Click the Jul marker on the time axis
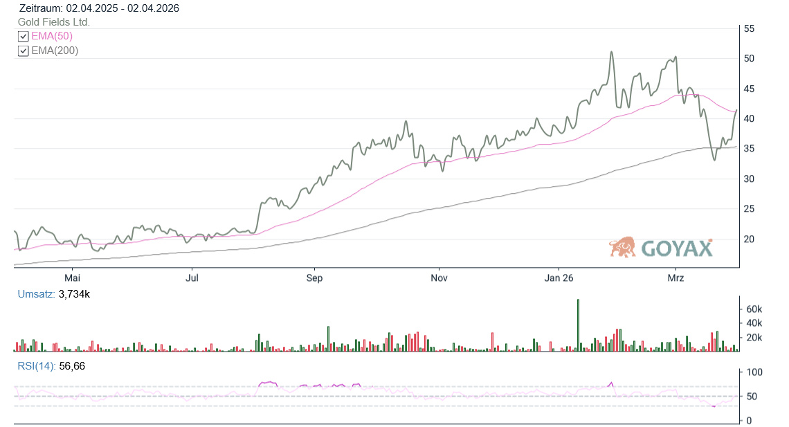The height and width of the screenshot is (427, 789). 192,278
